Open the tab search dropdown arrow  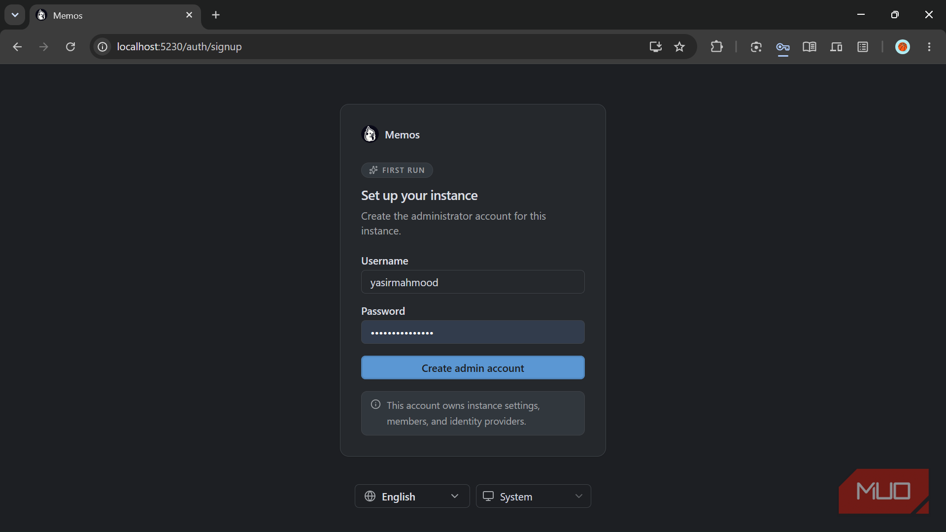coord(15,15)
